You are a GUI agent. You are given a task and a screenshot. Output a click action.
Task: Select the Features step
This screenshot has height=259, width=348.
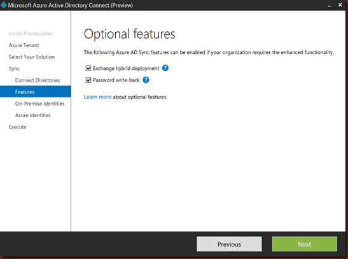36,92
